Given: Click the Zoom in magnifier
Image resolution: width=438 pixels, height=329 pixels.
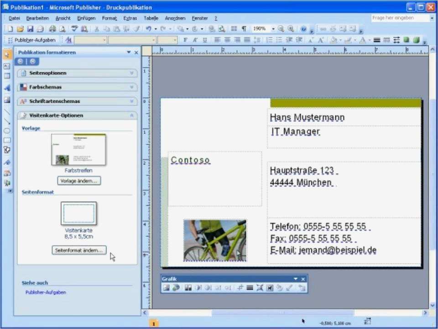Looking at the screenshot, I should tap(291, 29).
